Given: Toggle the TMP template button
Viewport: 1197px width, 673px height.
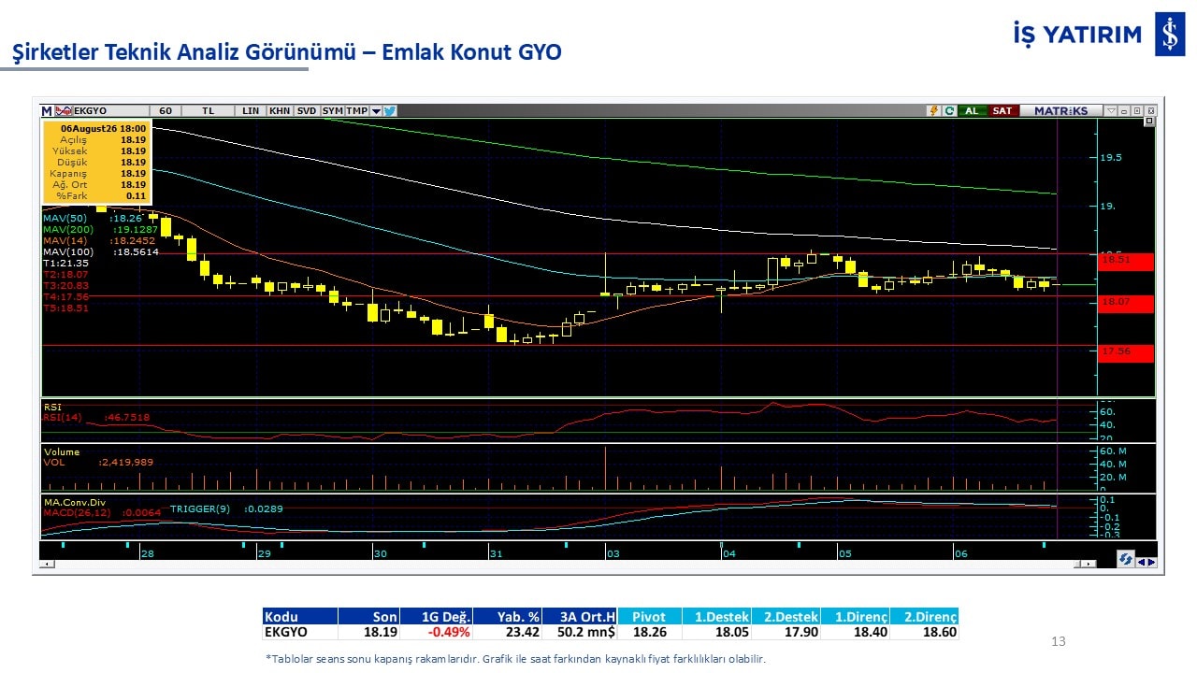Looking at the screenshot, I should click(x=356, y=110).
